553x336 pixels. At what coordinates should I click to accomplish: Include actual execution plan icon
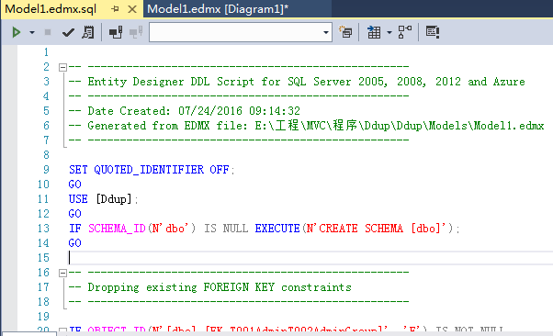click(x=404, y=32)
